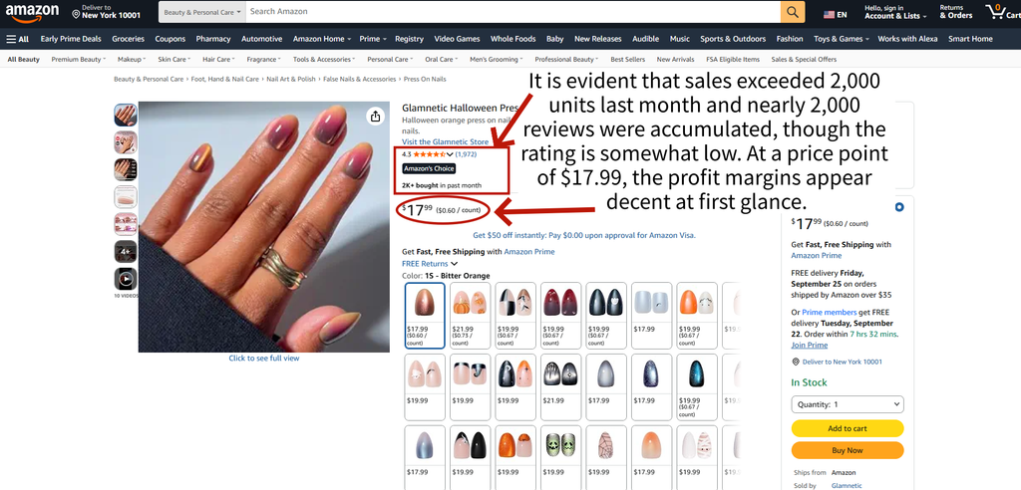
Task: Select the dark red nails swatch at $19.99
Action: [x=561, y=316]
